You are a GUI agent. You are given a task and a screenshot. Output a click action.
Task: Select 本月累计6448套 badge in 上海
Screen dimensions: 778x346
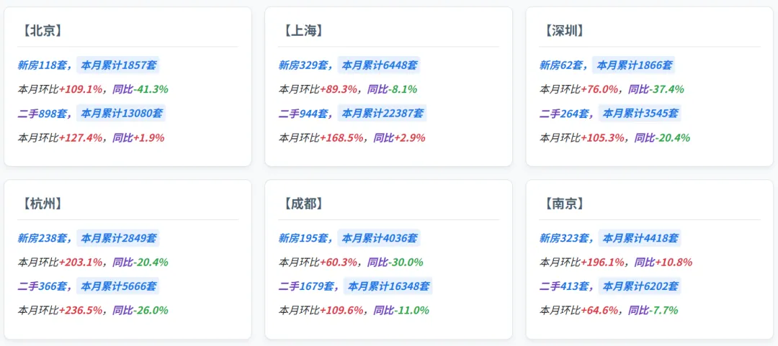point(379,65)
